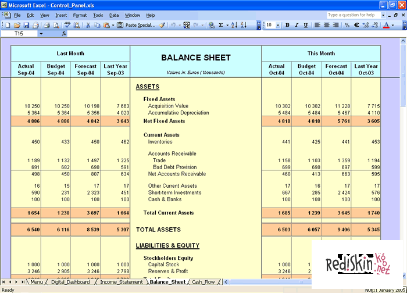Click the AutoSum sigma icon
Image resolution: width=407 pixels, height=293 pixels.
click(220, 25)
